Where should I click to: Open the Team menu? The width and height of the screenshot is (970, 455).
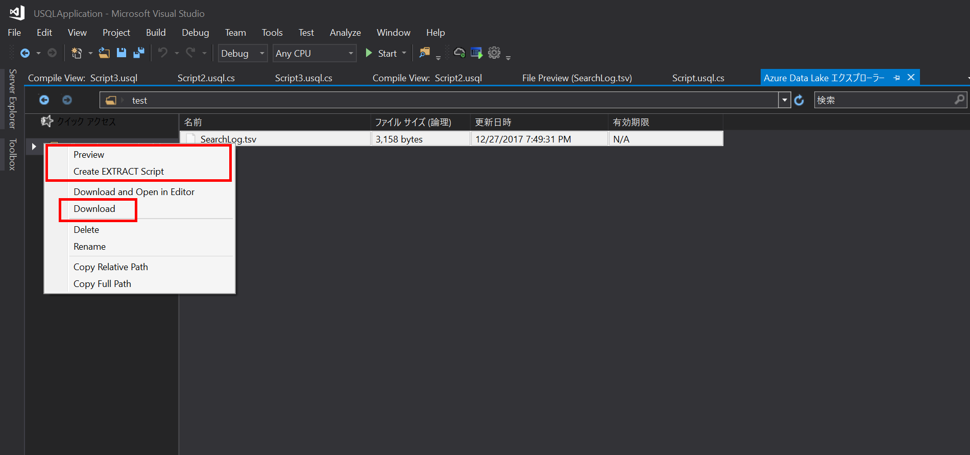click(235, 33)
